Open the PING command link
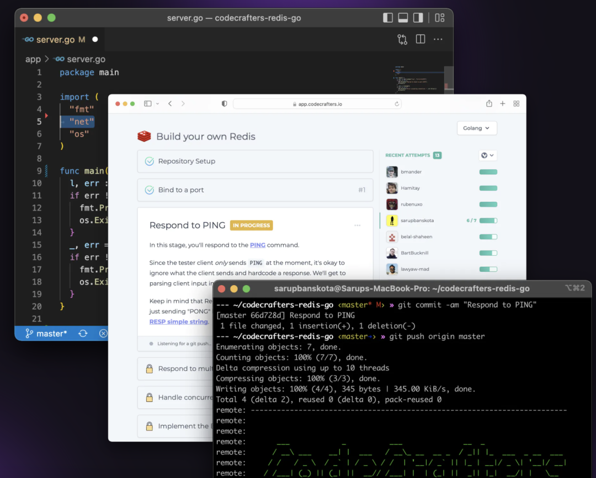 click(x=257, y=245)
